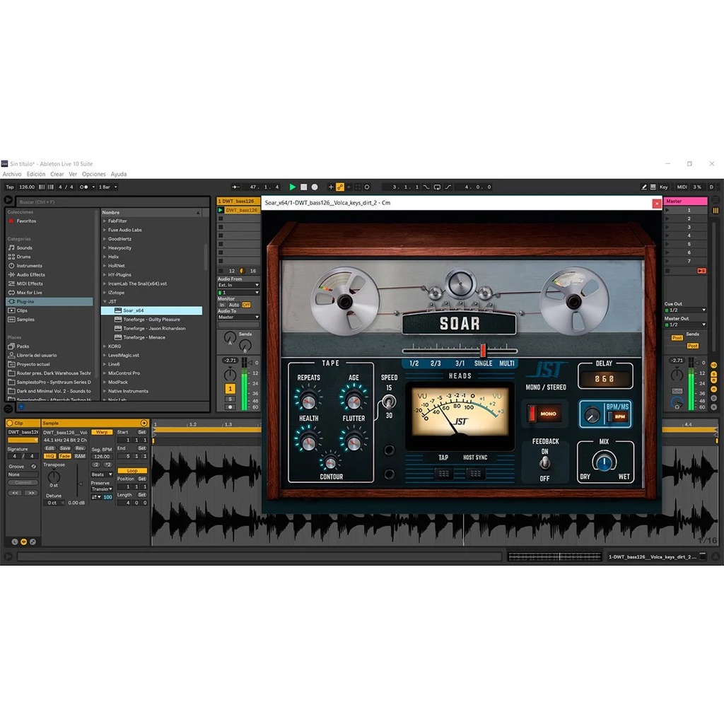Open the Cue Out 1/2 dropdown

click(x=685, y=310)
